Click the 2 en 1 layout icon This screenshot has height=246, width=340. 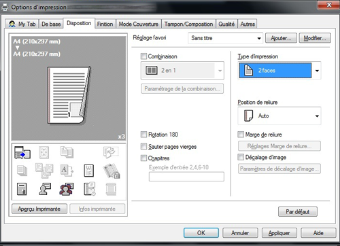click(x=151, y=71)
